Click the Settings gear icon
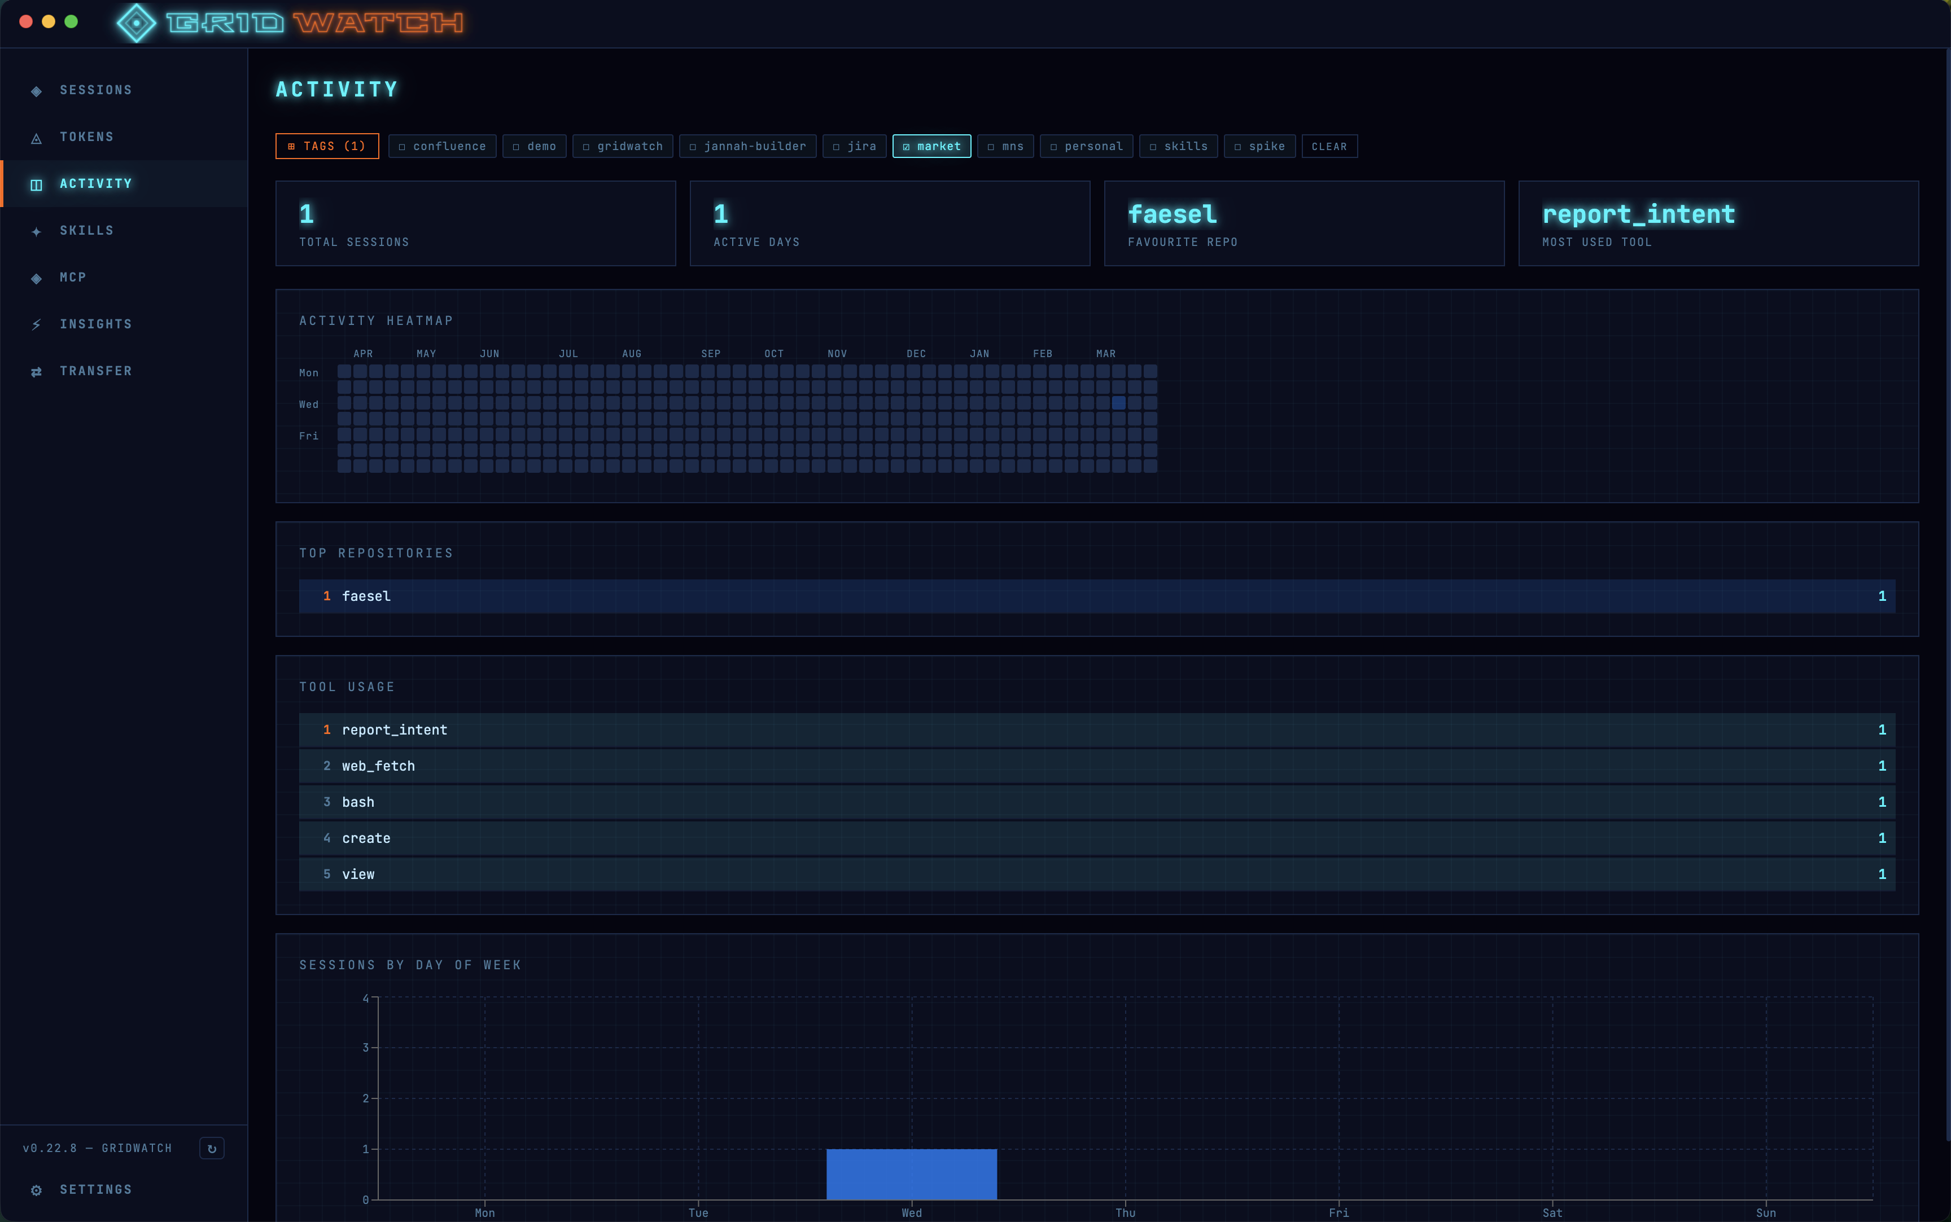The height and width of the screenshot is (1222, 1951). 36,1190
